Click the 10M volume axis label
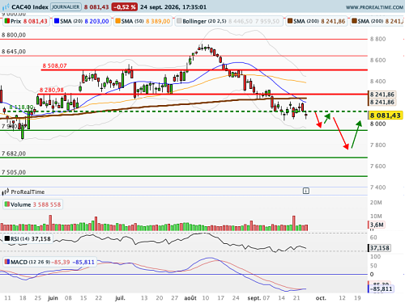405x303 pixels. (x=376, y=217)
